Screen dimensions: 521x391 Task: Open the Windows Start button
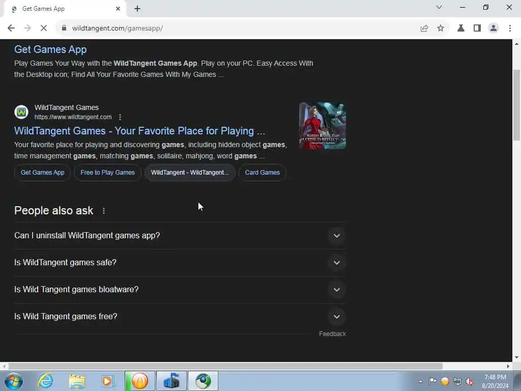tap(14, 381)
